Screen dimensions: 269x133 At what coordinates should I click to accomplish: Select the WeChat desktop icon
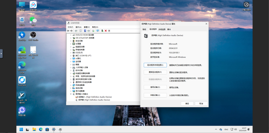click(x=33, y=21)
